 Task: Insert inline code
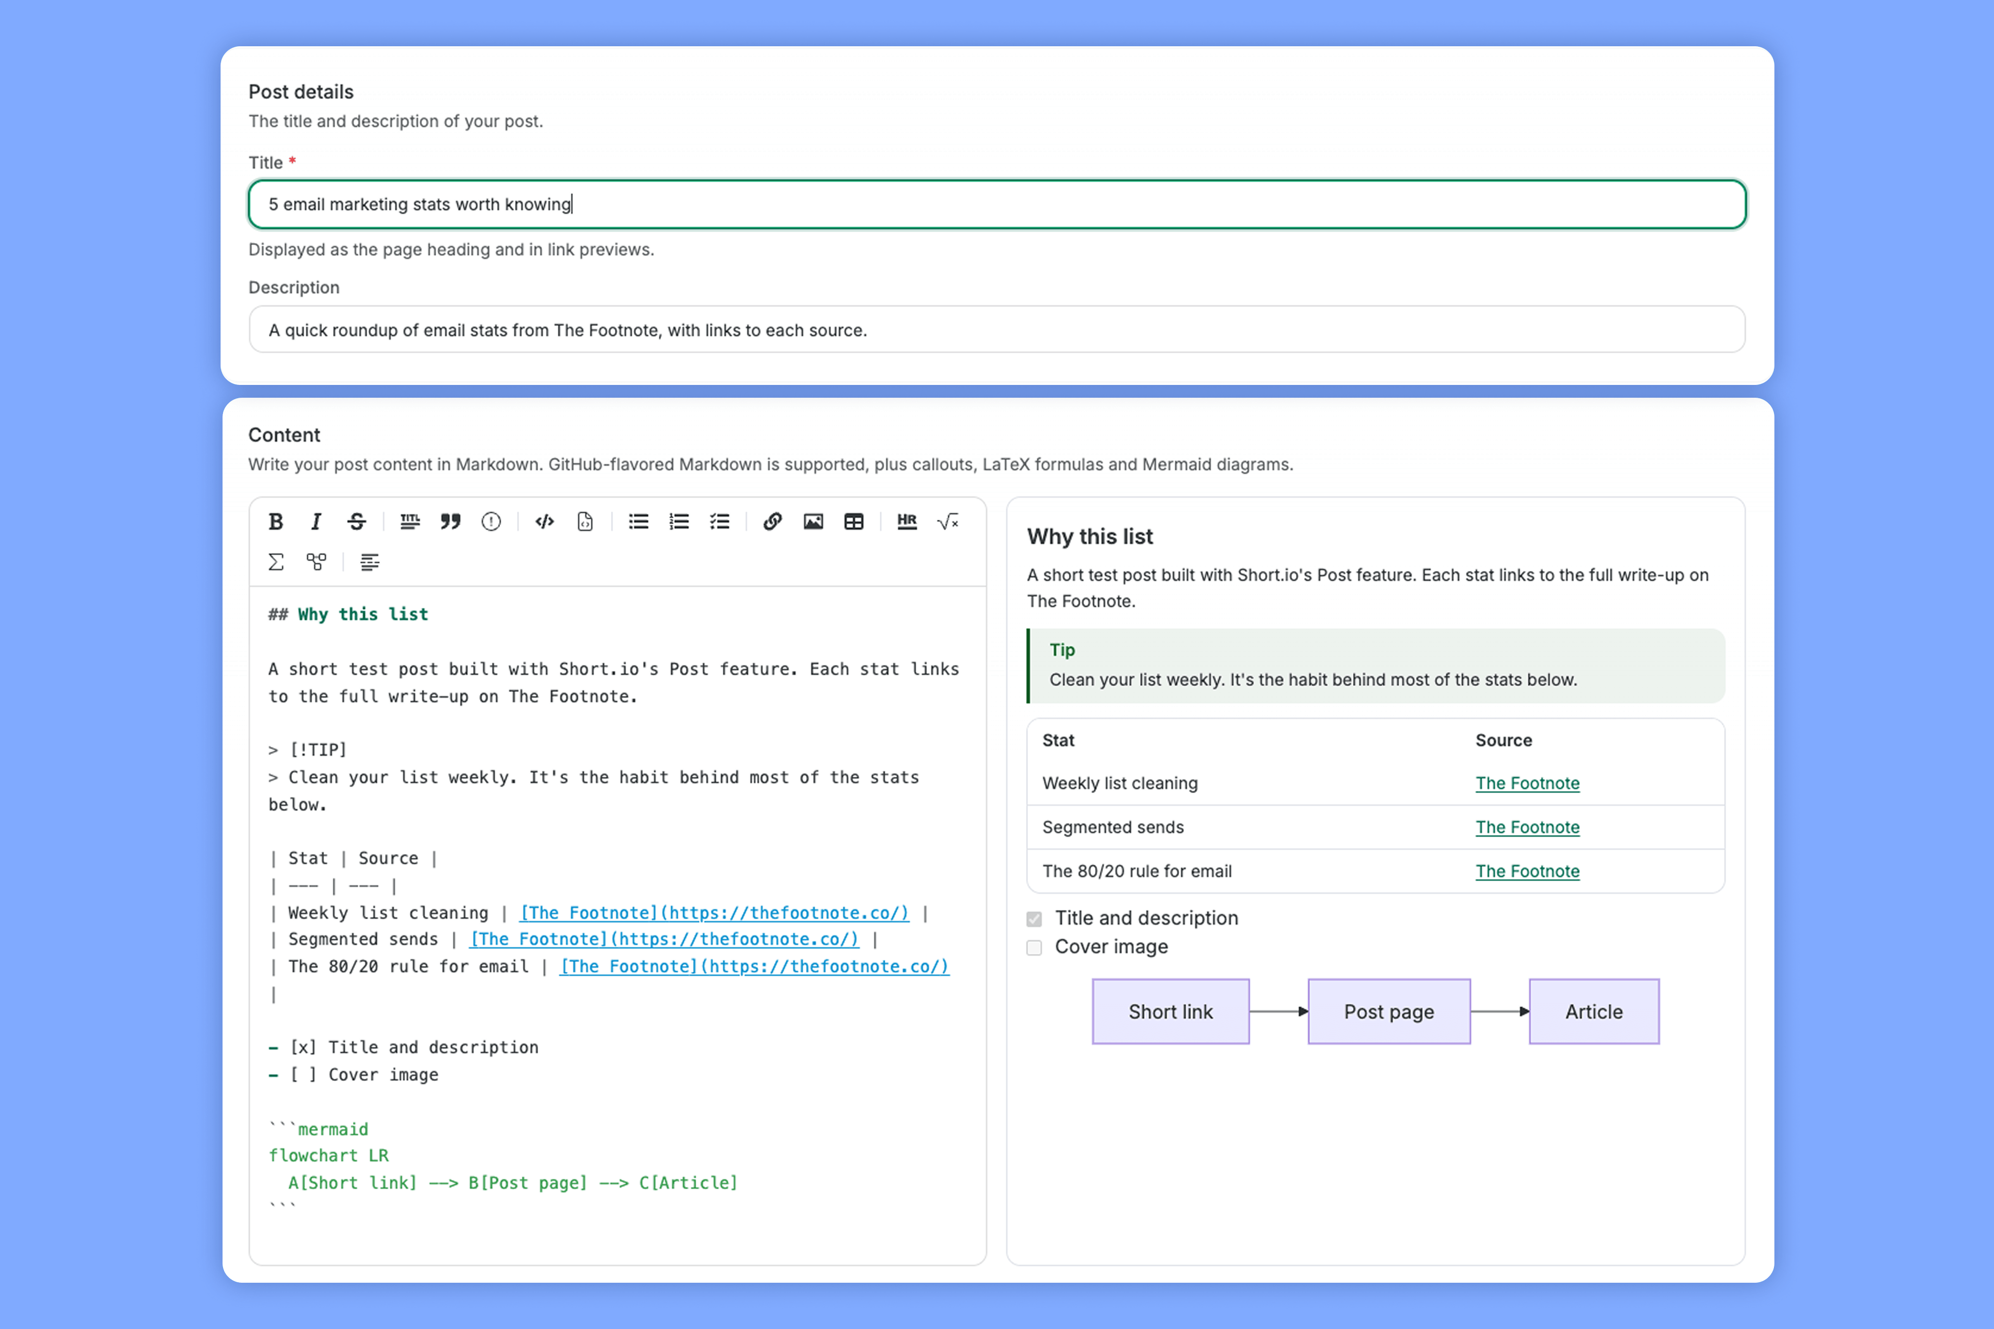(x=545, y=521)
